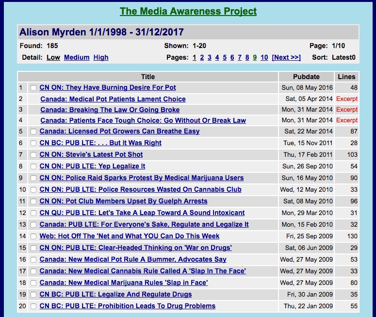Go to results page 3

(210, 57)
